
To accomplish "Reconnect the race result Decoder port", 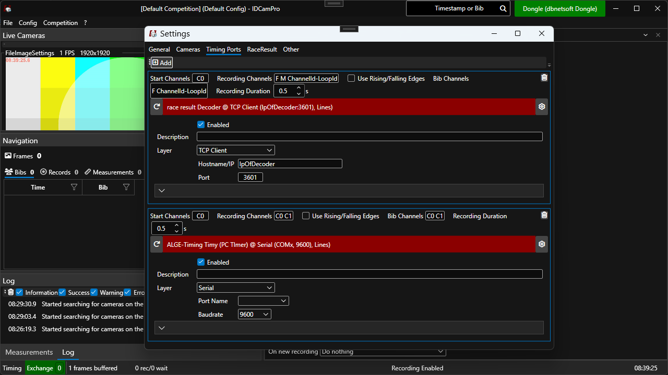I will [x=157, y=107].
